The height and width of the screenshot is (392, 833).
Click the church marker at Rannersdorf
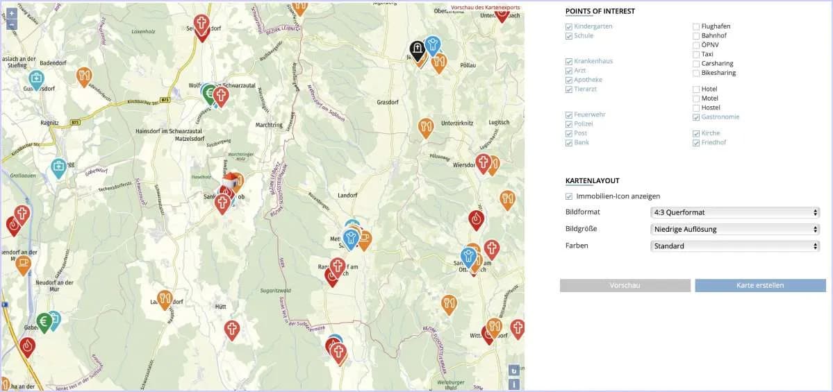click(x=338, y=268)
